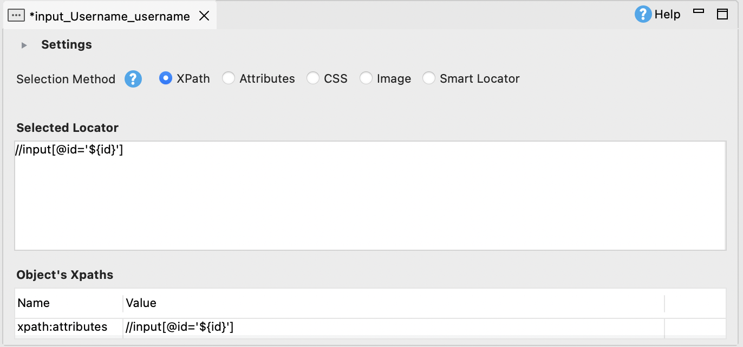Click the Help question mark icon
The width and height of the screenshot is (743, 347).
[x=643, y=15]
